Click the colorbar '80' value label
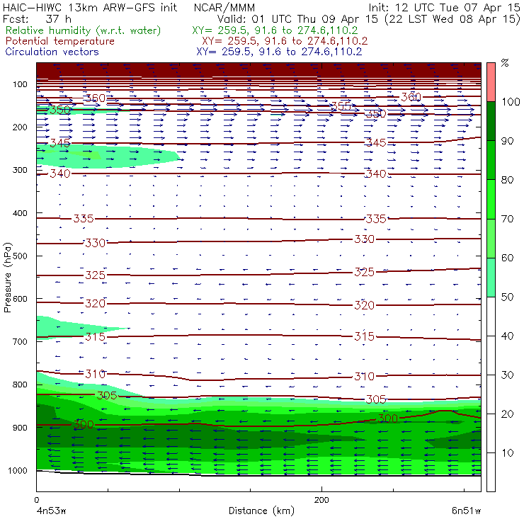524x524 pixels. click(x=508, y=180)
